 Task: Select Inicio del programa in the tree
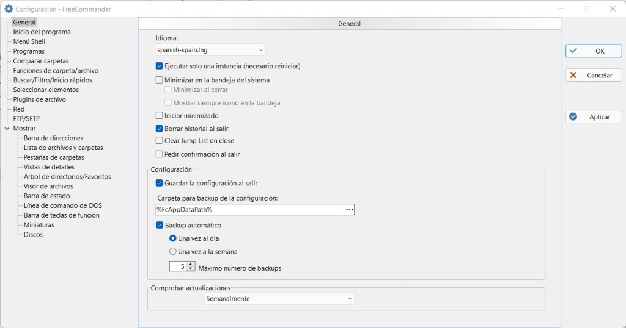42,32
